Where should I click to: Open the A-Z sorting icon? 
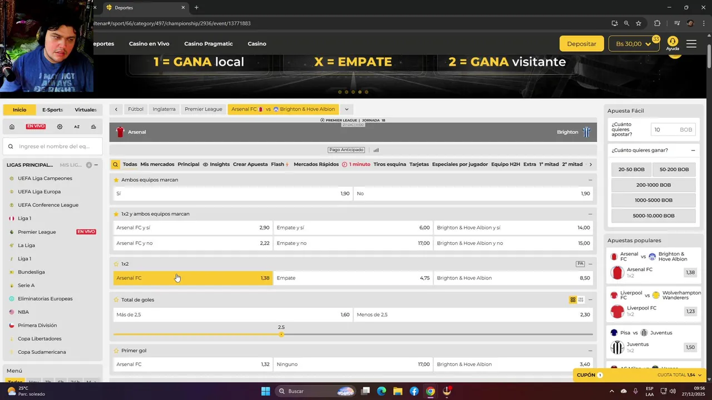click(x=77, y=127)
